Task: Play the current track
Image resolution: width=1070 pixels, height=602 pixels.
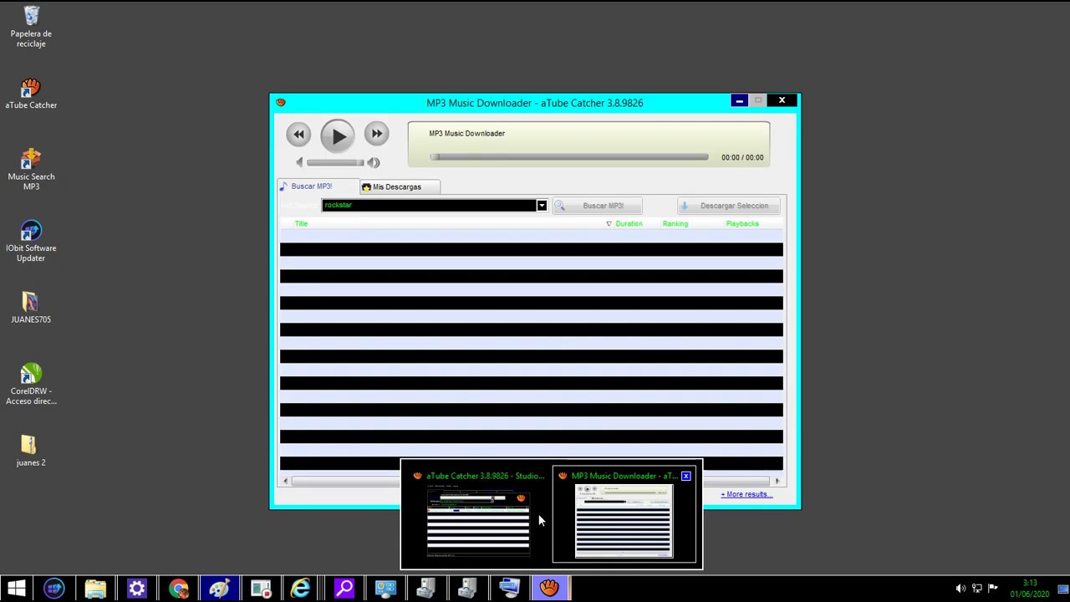Action: point(338,135)
